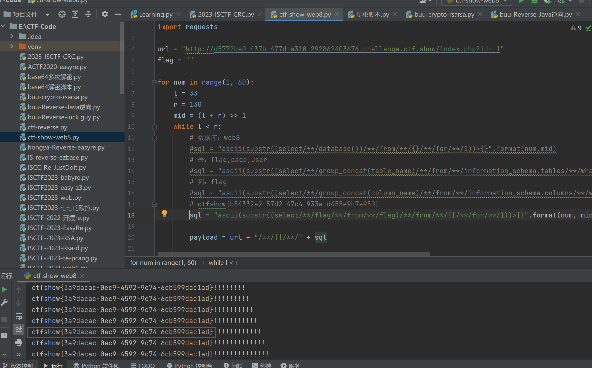Open the project files view dropdown
Viewport: 592px width, 368px height.
[47, 15]
